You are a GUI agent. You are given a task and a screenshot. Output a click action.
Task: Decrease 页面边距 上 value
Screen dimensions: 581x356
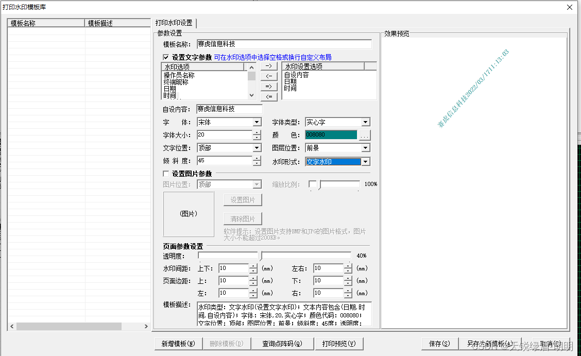tap(253, 283)
